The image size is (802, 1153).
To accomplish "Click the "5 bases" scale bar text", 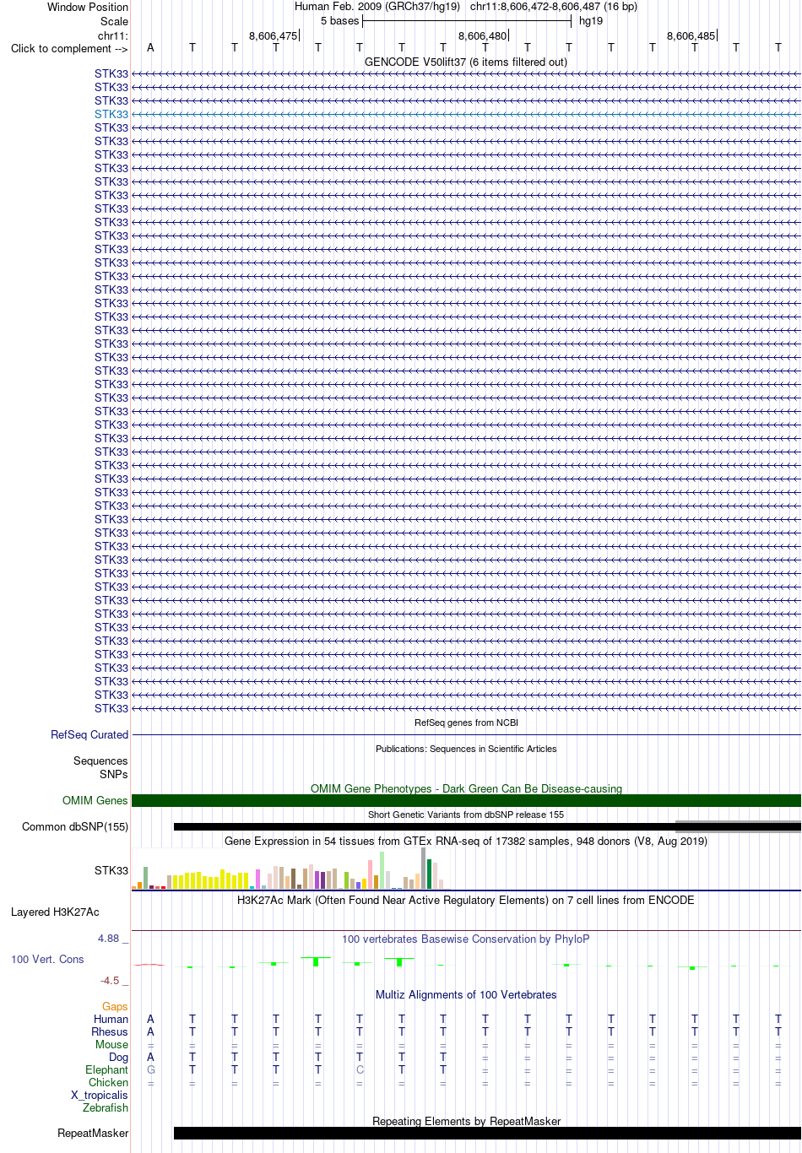I will click(x=339, y=20).
